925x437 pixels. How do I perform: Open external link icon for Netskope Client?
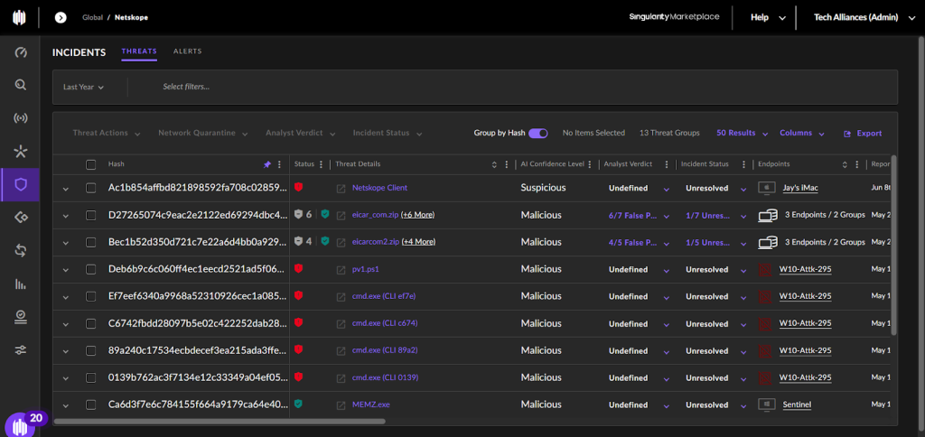[341, 188]
